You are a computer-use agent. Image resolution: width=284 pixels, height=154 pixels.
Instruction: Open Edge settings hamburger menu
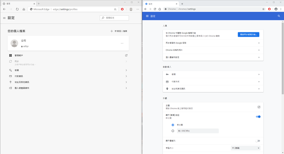pyautogui.click(x=4, y=18)
